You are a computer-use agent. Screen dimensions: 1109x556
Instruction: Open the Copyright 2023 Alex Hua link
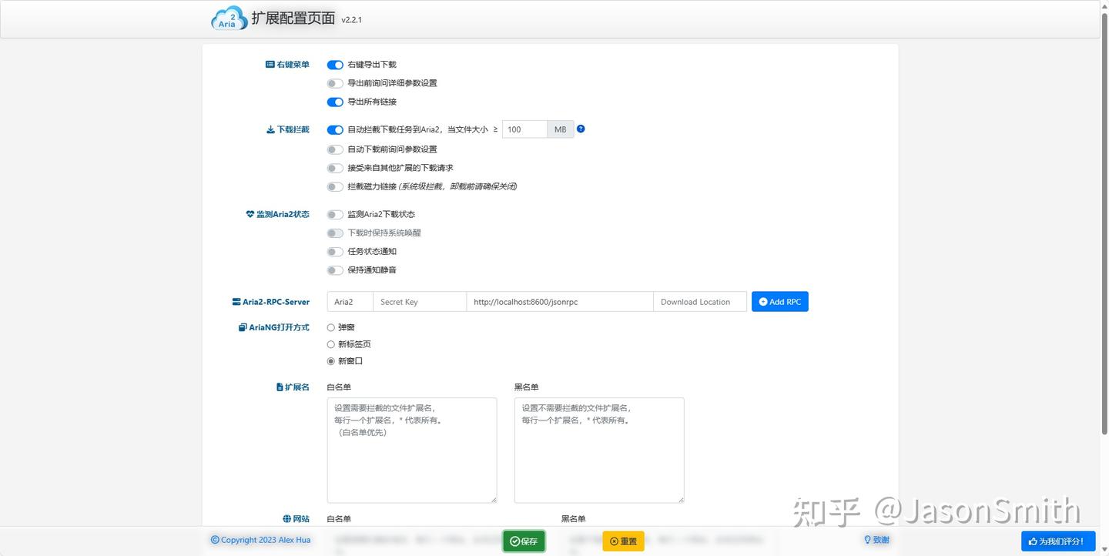pyautogui.click(x=260, y=540)
